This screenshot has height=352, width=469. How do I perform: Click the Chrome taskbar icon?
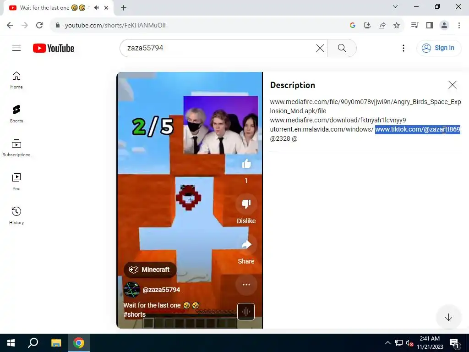coord(79,343)
